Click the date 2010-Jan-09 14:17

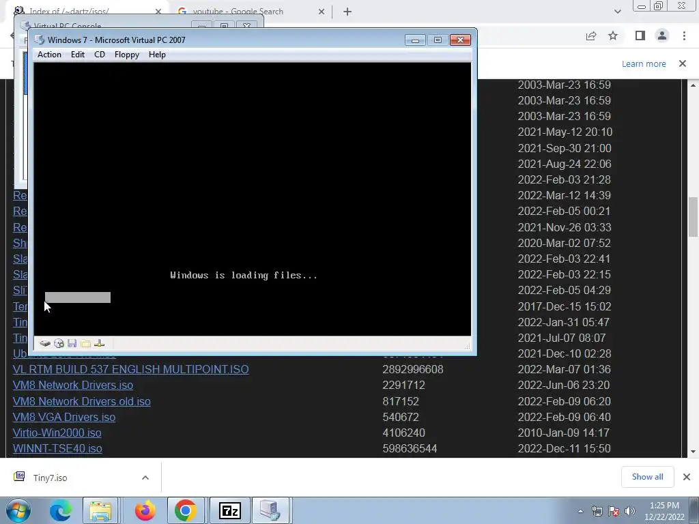point(564,433)
